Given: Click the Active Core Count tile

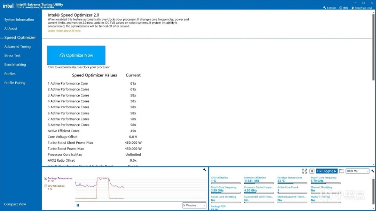Looking at the screenshot, I should click(x=292, y=189).
